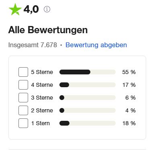Click the 4 Sterne rating bar
The height and width of the screenshot is (150, 151).
click(88, 85)
